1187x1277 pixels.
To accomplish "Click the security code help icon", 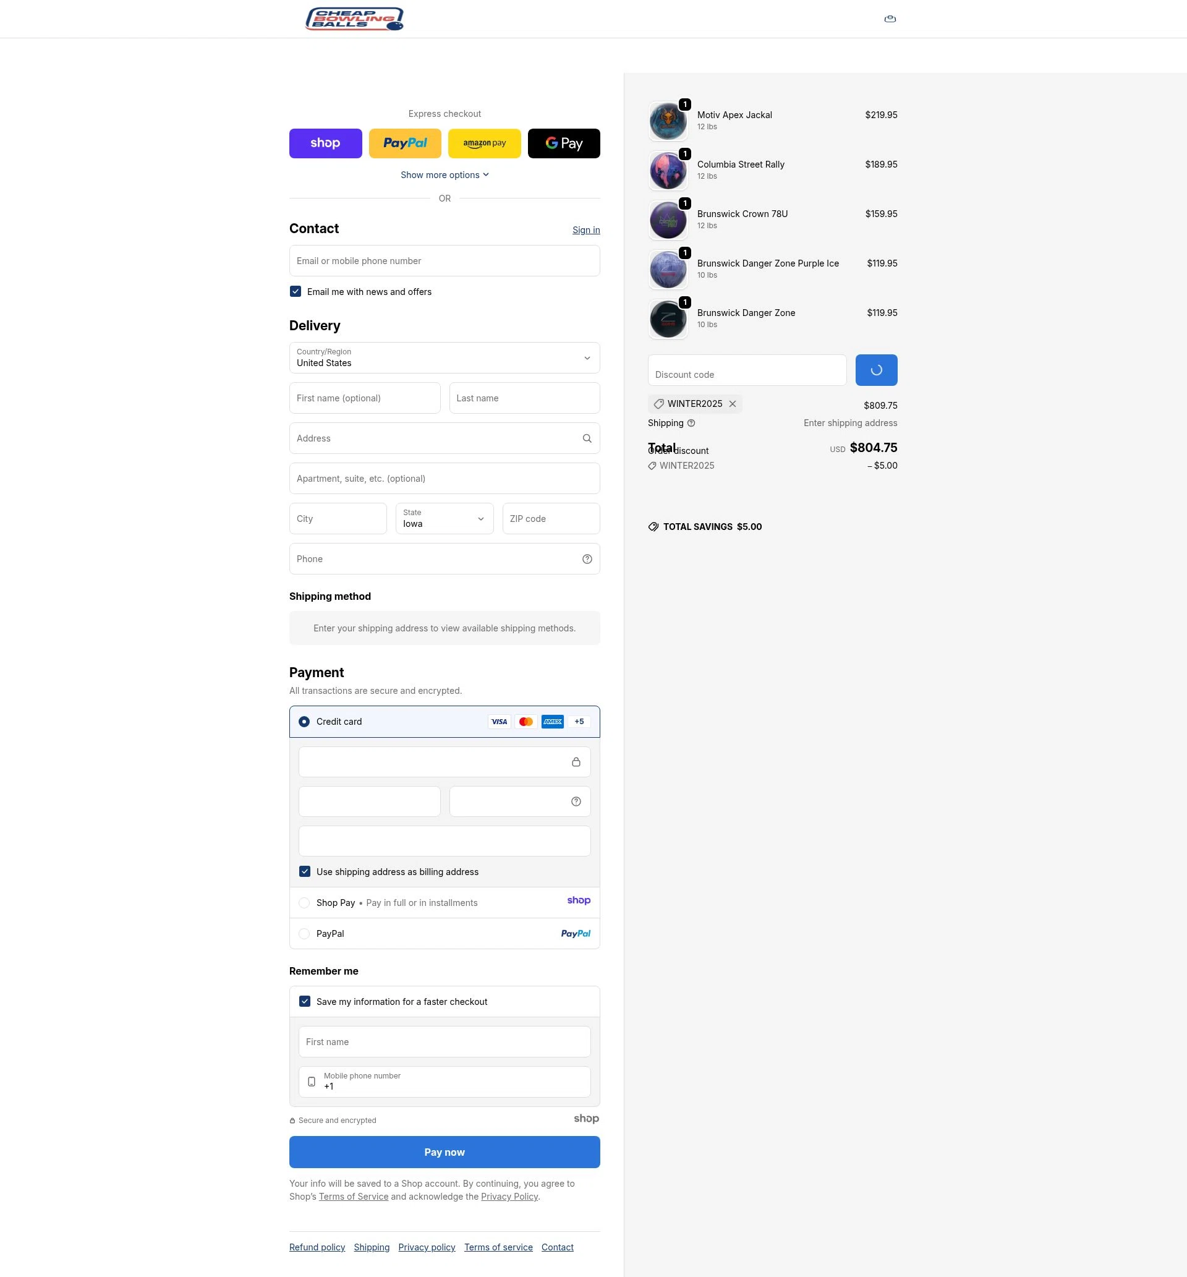I will 576,801.
